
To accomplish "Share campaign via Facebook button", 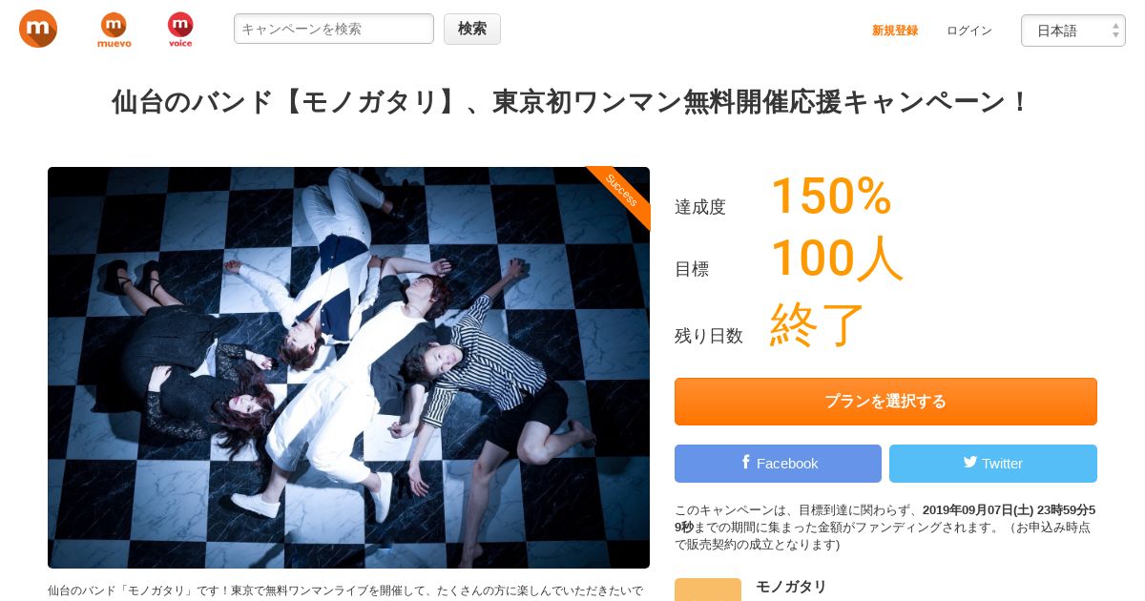I will point(778,464).
